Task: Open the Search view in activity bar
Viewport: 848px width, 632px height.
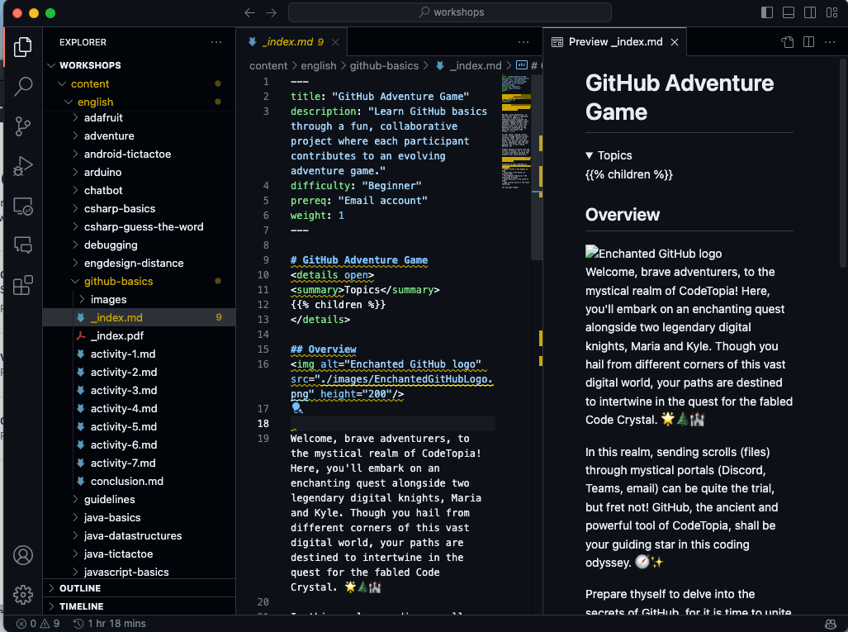Action: (x=23, y=86)
